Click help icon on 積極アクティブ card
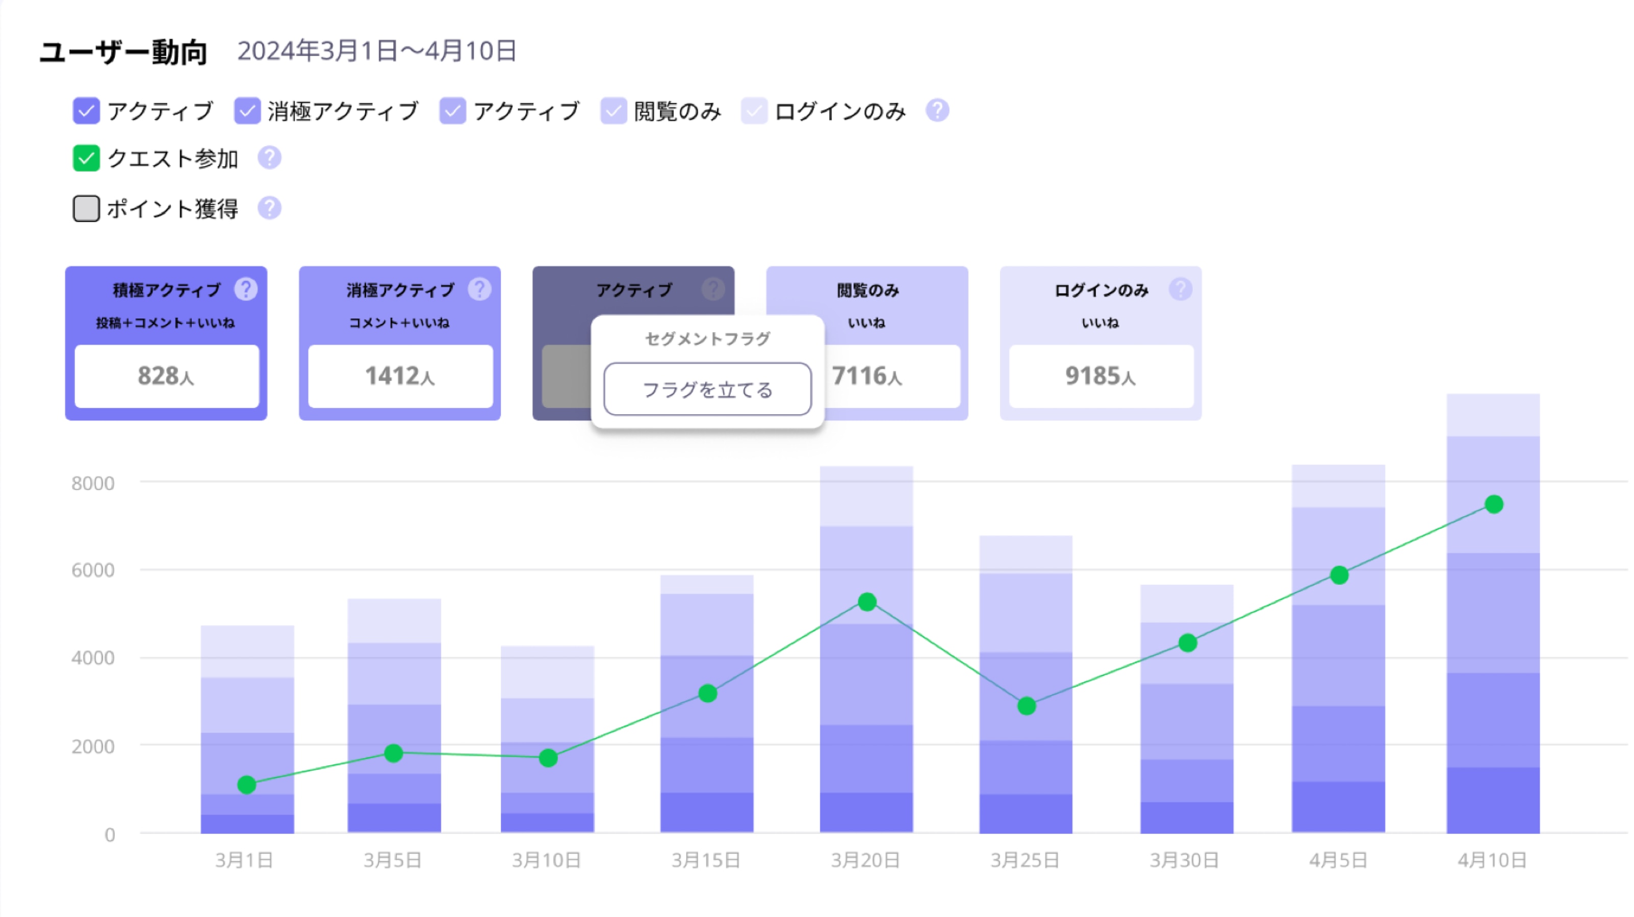The width and height of the screenshot is (1634, 917). click(246, 289)
